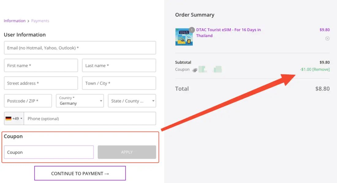Image resolution: width=337 pixels, height=183 pixels.
Task: Click the coupon tag icon in summary
Action: coord(195,70)
